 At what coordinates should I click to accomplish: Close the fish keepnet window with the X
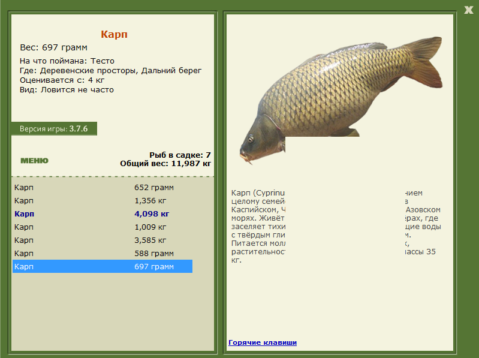pos(469,10)
